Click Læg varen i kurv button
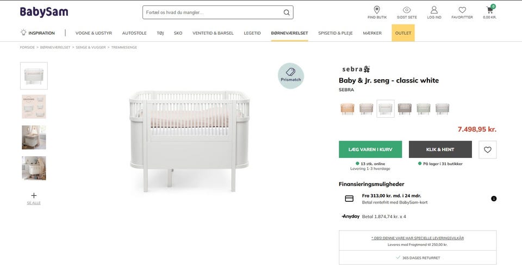Viewport: 522px width, 268px height. [x=370, y=150]
